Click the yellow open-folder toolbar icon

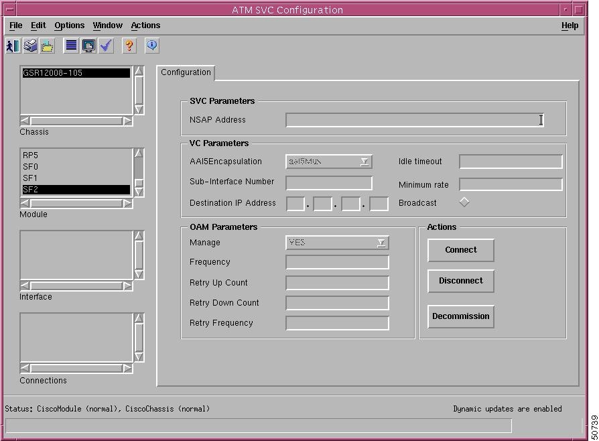click(48, 46)
